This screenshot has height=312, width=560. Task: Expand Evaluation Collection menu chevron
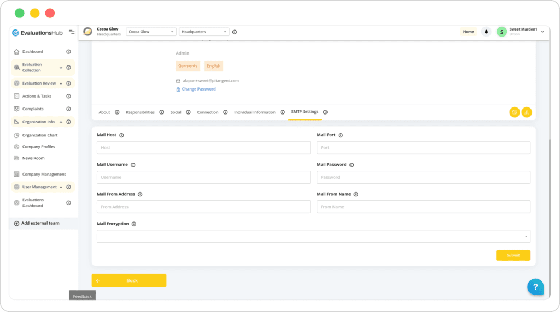(61, 68)
